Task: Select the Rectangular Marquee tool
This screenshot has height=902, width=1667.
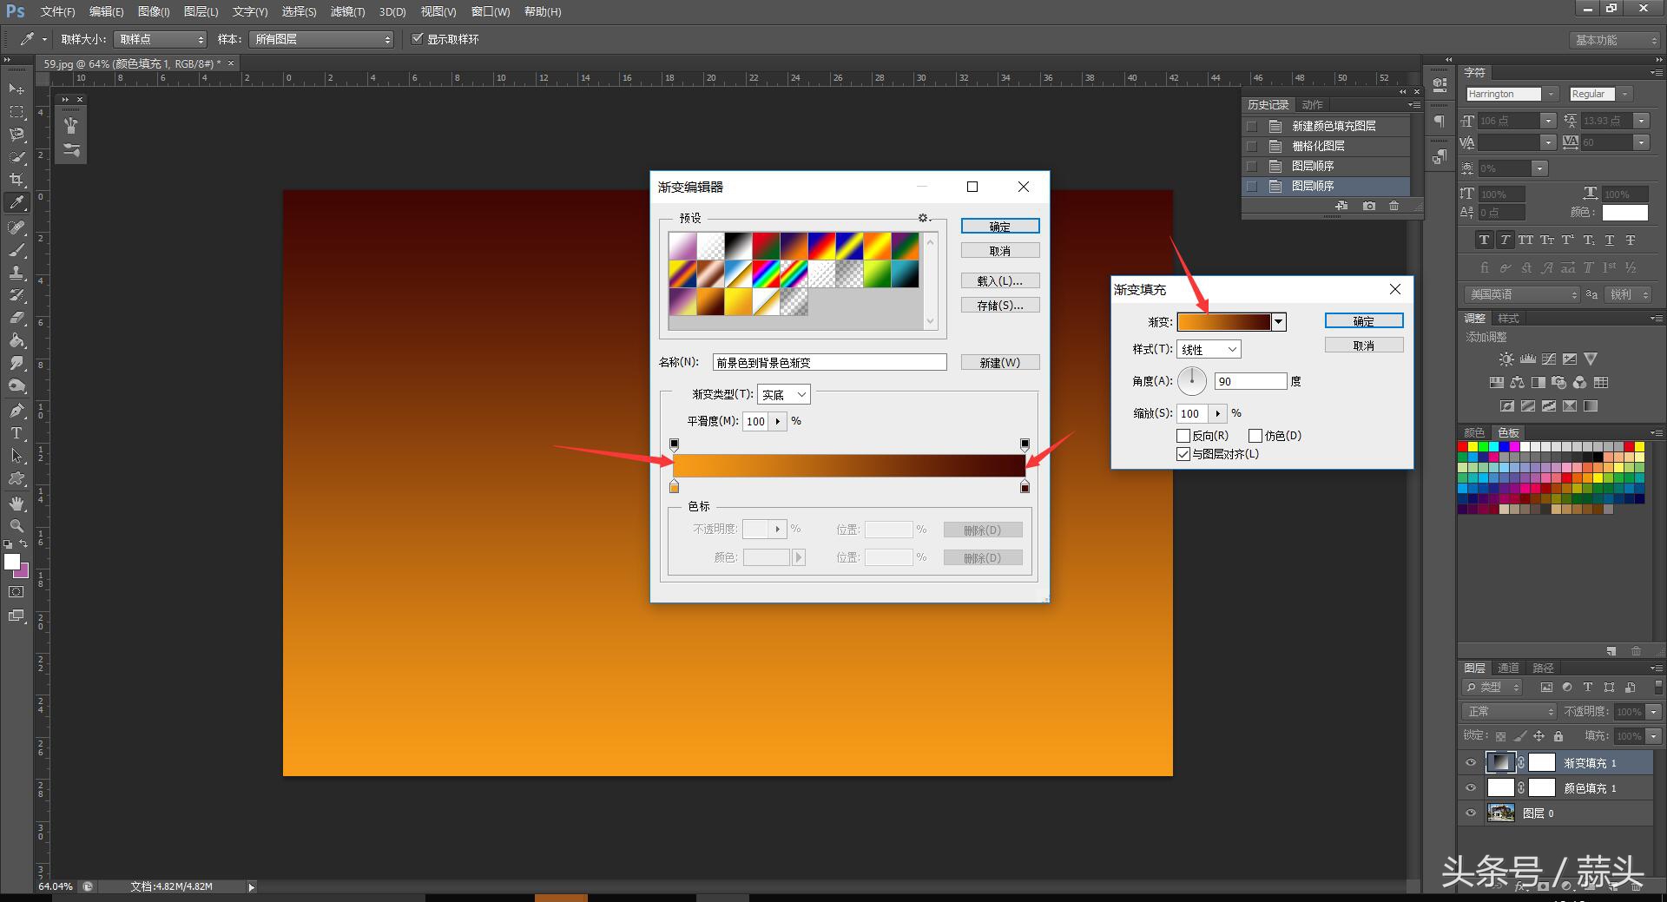Action: click(16, 112)
